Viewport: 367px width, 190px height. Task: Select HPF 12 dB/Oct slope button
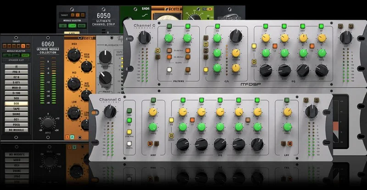pyautogui.click(x=169, y=50)
